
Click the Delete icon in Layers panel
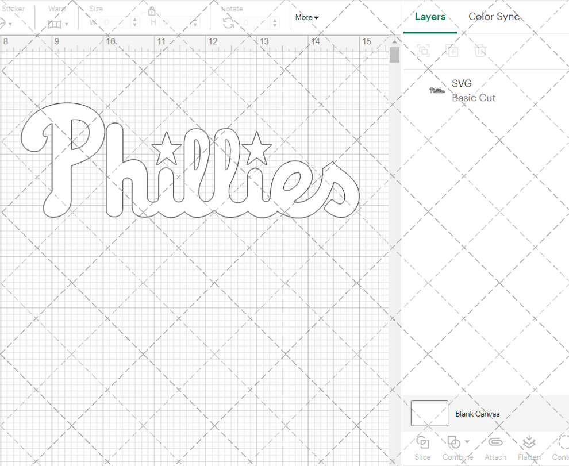coord(480,51)
